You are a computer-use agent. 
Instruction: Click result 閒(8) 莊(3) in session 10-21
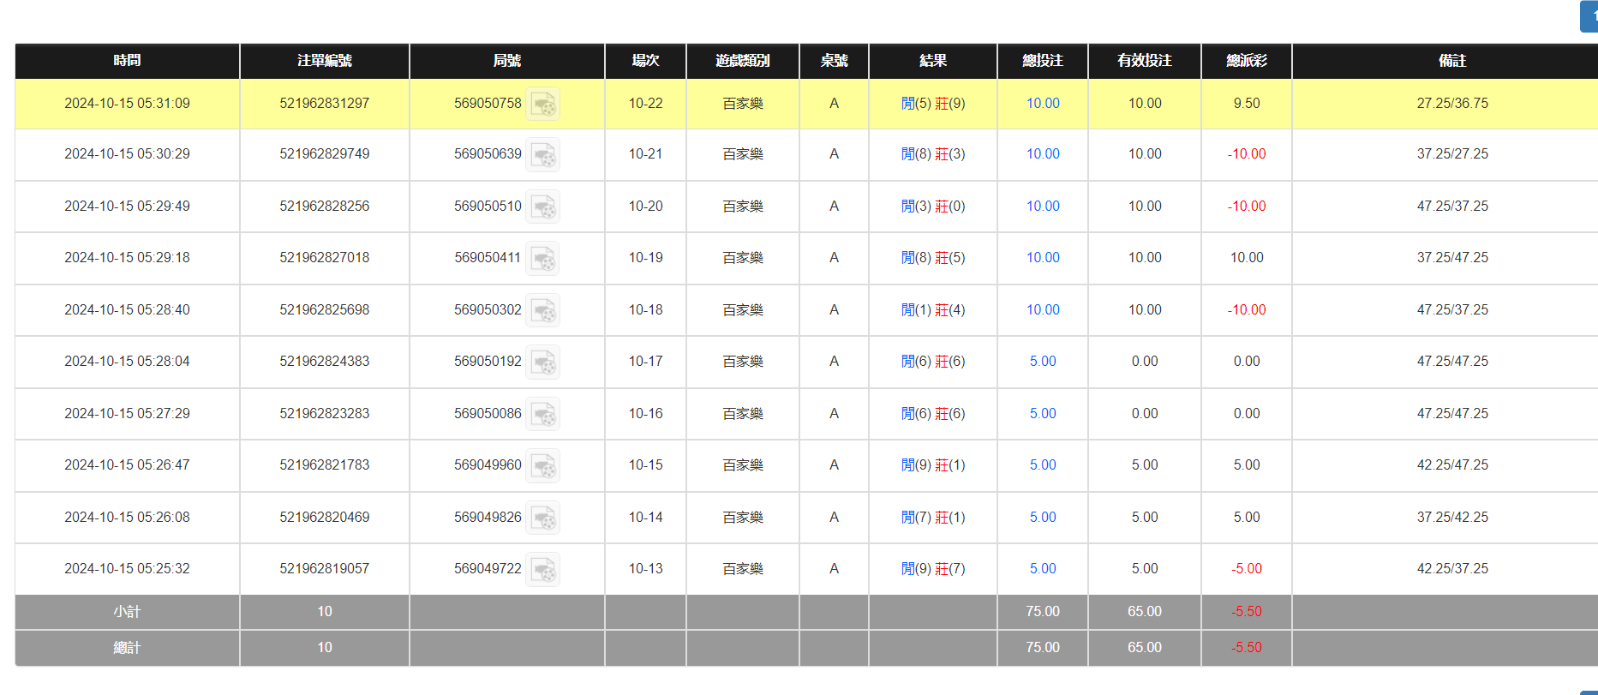tap(932, 154)
